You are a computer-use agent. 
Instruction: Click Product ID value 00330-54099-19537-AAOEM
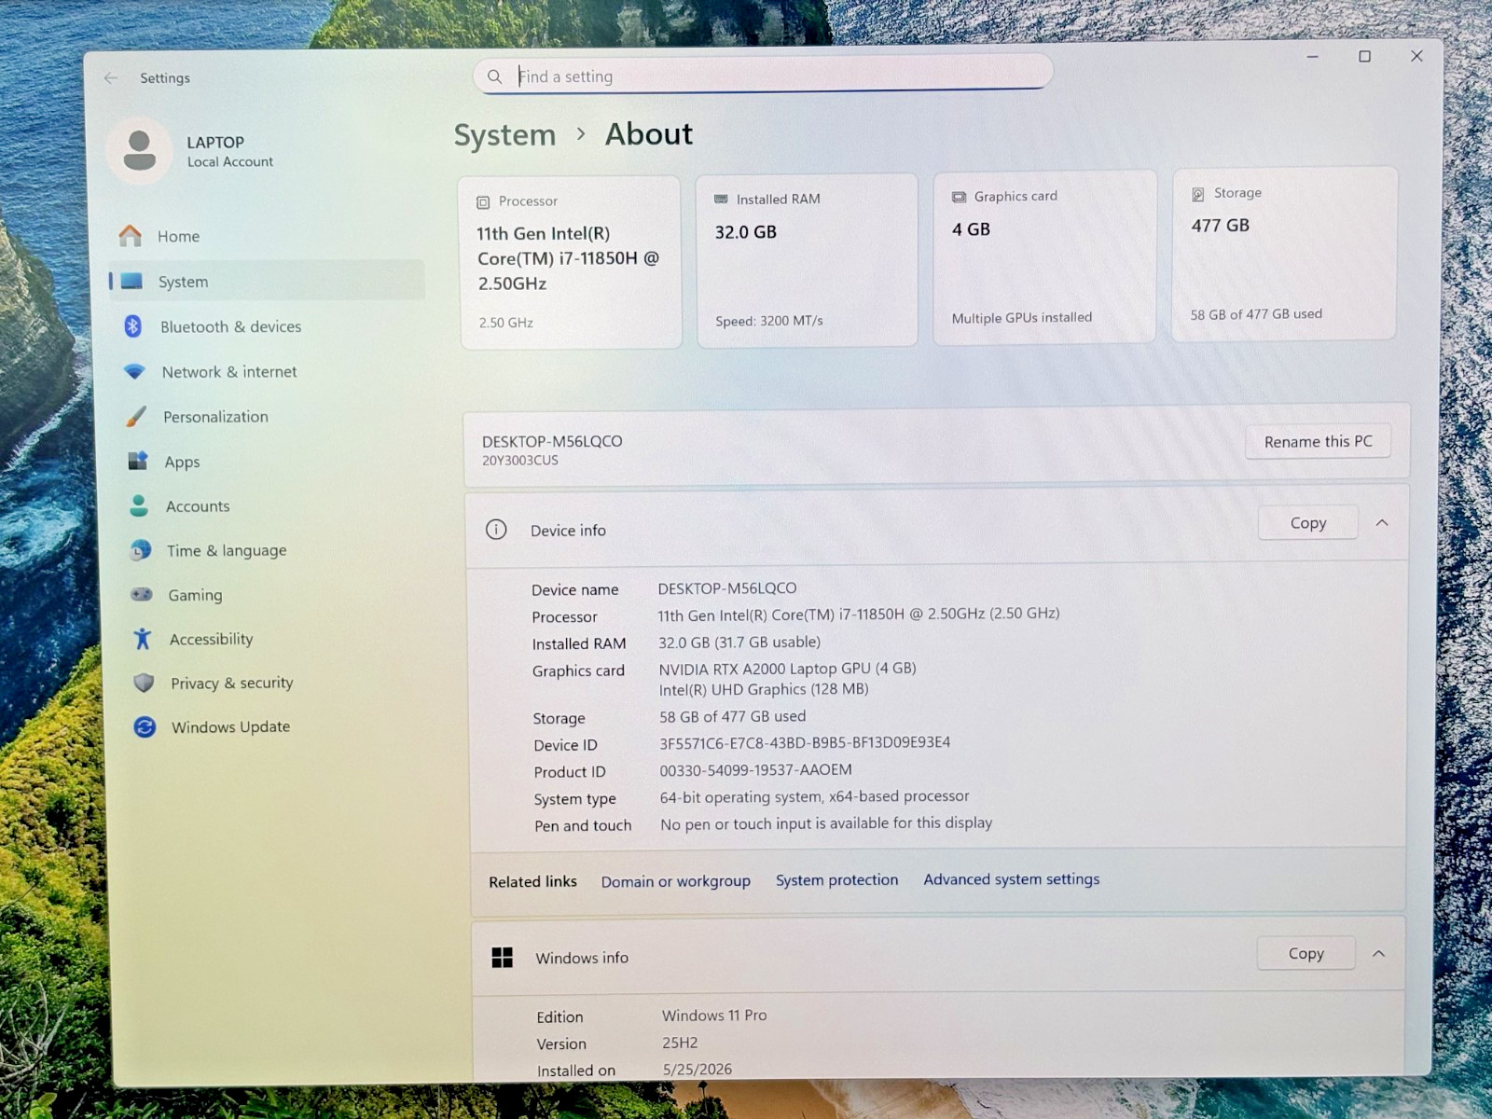click(755, 769)
